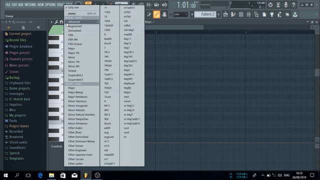Toggle the piano roll magnet snap icon
The image size is (320, 180).
coord(61,22)
